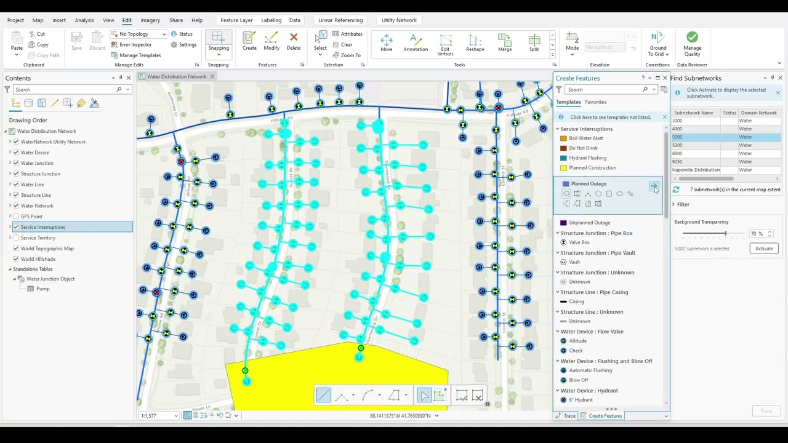The width and height of the screenshot is (788, 443).
Task: Open Manage Templates
Action: (x=135, y=55)
